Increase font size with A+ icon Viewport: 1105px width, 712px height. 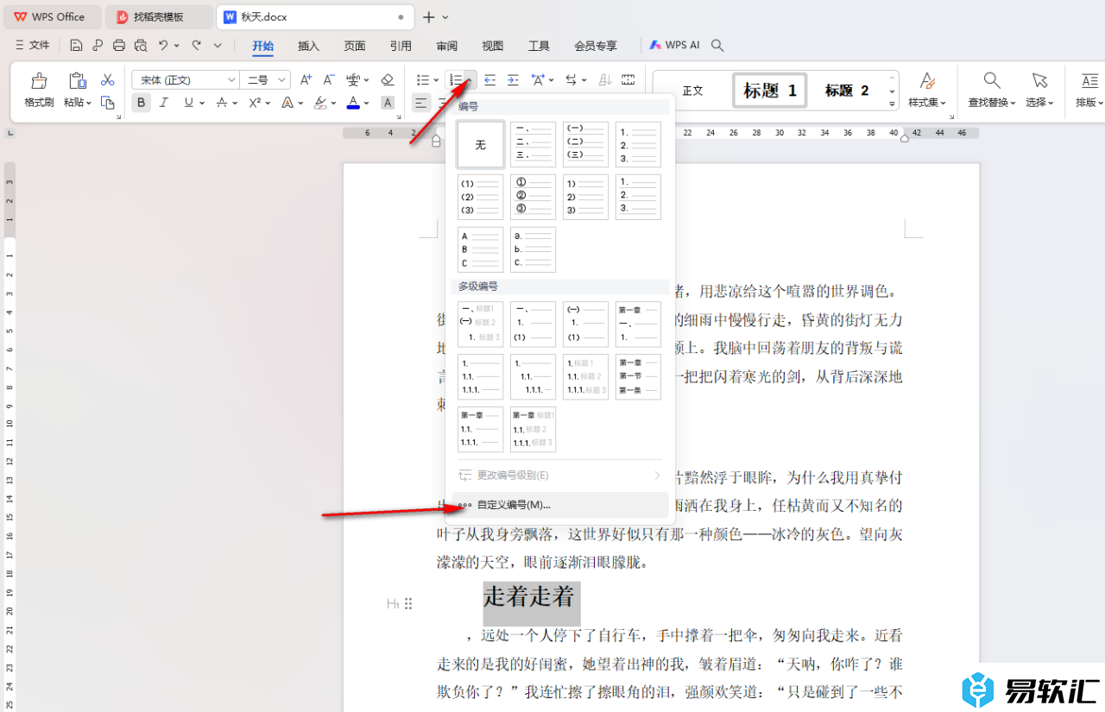pyautogui.click(x=306, y=79)
